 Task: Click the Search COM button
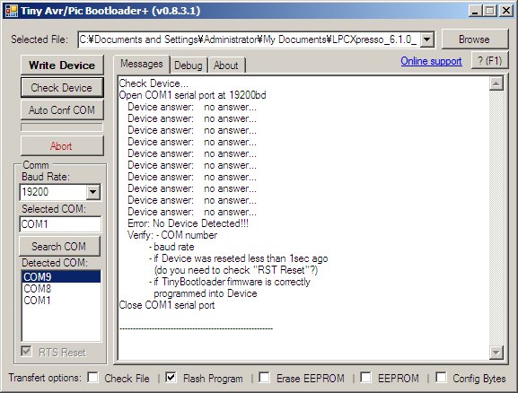point(59,247)
